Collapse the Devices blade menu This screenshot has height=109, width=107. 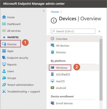pyautogui.click(x=99, y=31)
